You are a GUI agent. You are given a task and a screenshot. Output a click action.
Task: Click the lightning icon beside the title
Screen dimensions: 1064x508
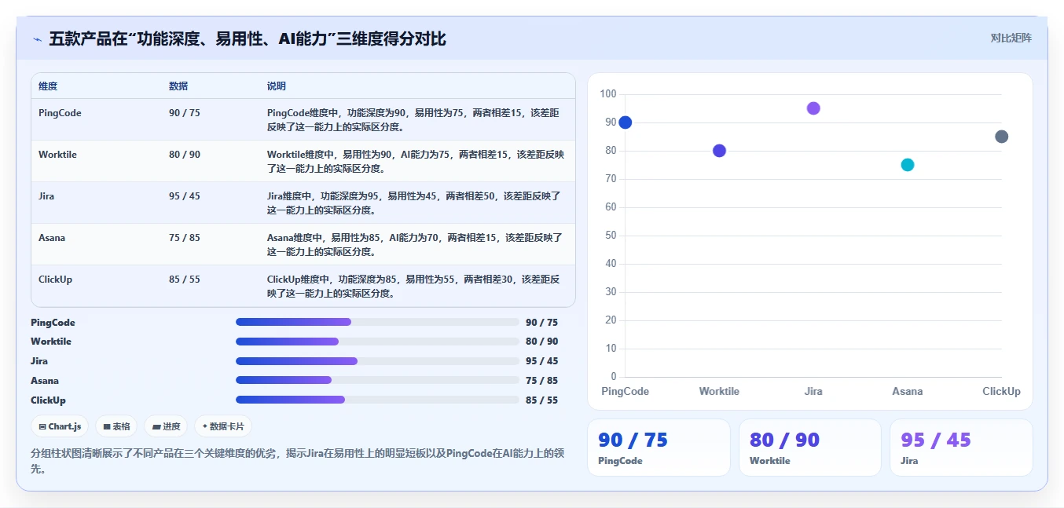coord(38,39)
